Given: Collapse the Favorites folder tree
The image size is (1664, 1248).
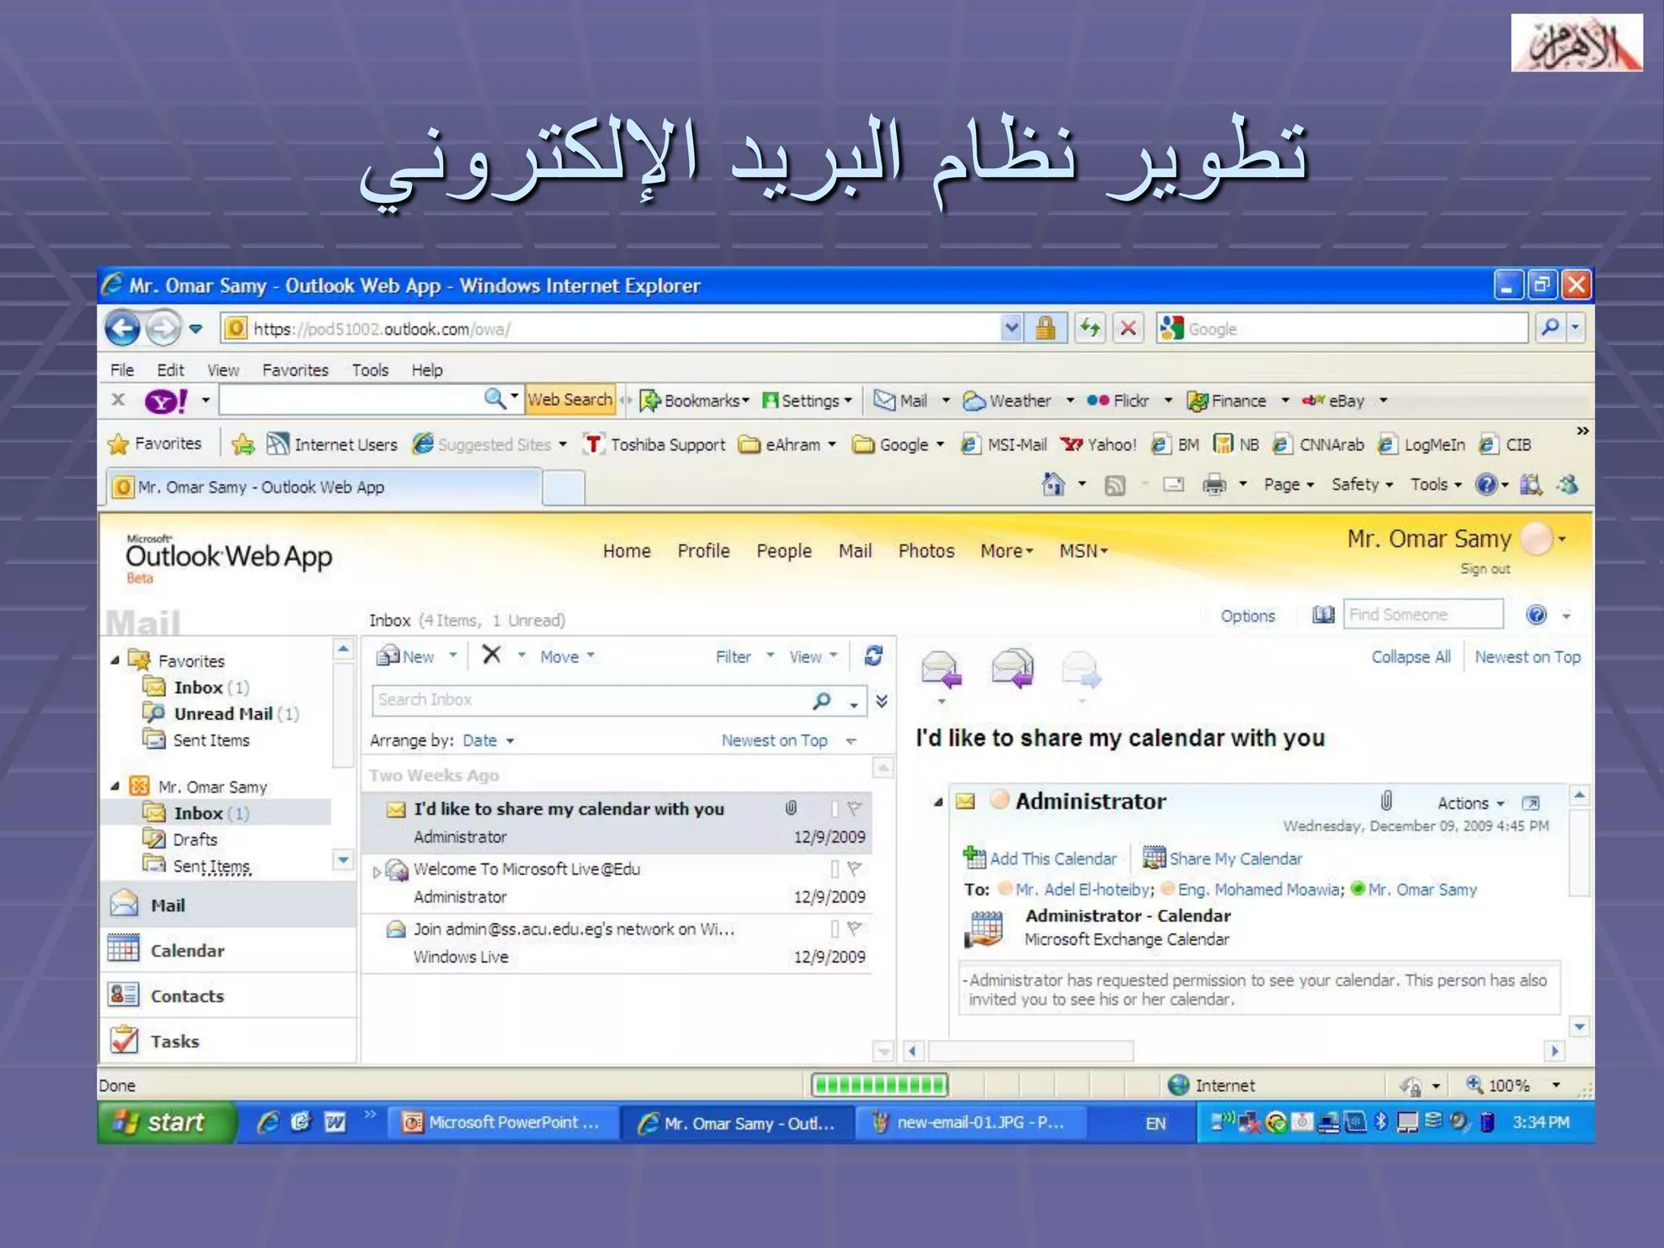Looking at the screenshot, I should click(115, 661).
